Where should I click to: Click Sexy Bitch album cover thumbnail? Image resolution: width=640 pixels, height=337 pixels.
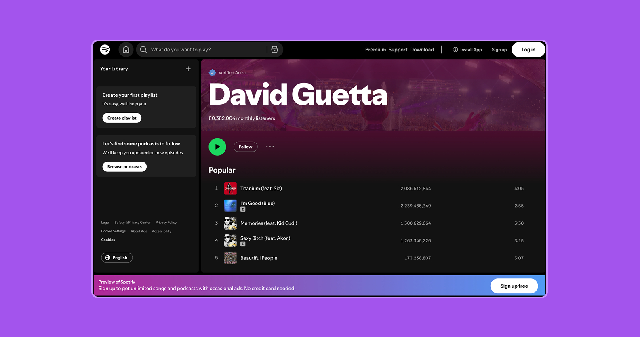[230, 240]
